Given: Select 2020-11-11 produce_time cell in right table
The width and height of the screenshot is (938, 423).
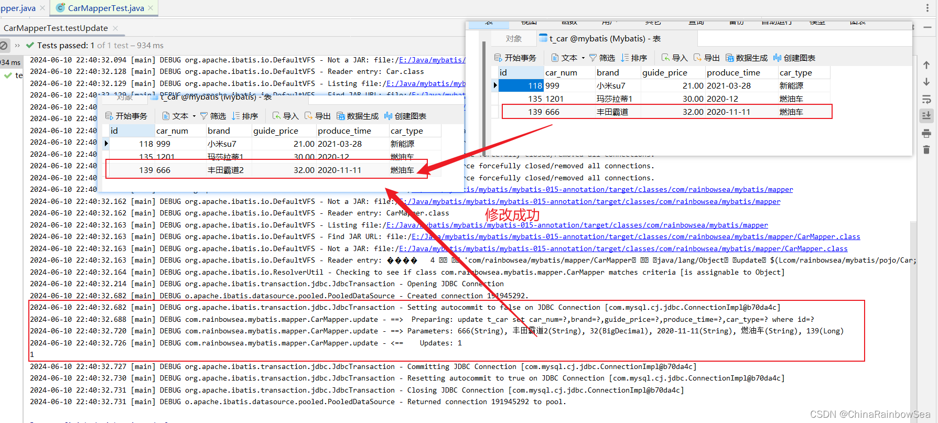Looking at the screenshot, I should click(x=741, y=112).
